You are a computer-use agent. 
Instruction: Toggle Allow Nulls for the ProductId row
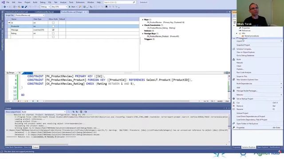pyautogui.click(x=53, y=26)
